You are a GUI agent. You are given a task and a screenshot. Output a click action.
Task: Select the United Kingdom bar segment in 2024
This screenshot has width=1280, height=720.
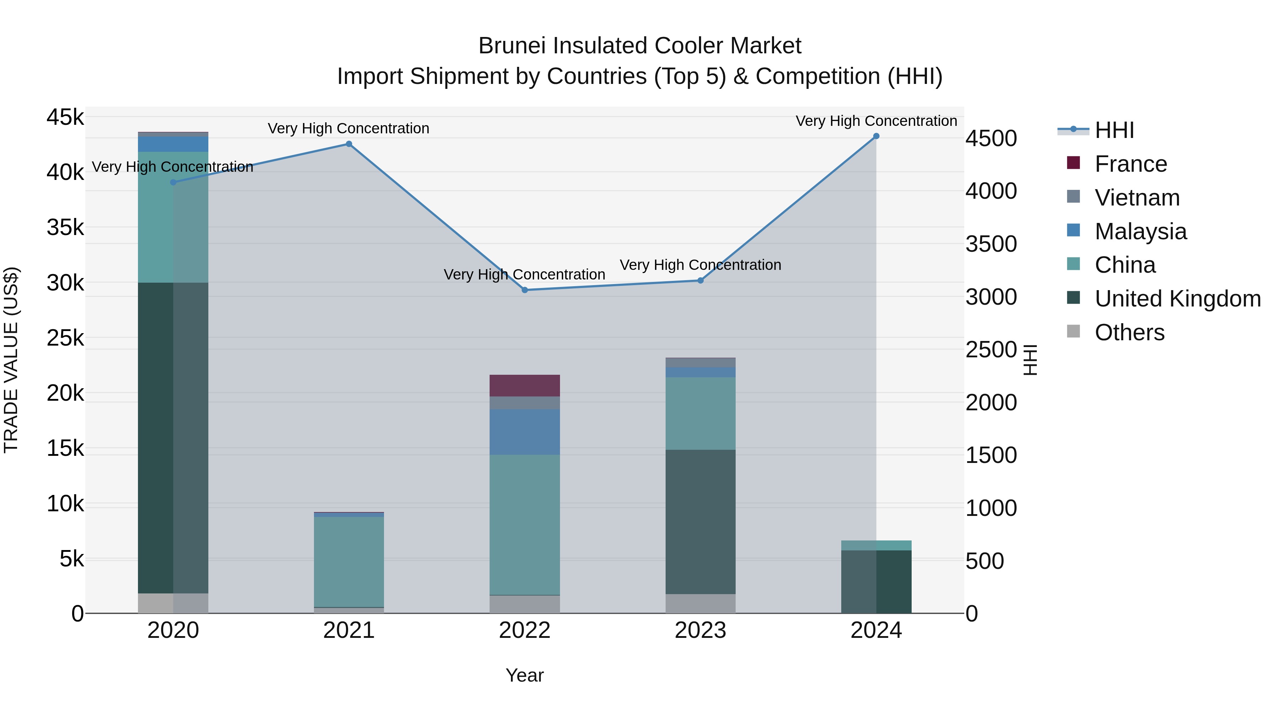click(876, 581)
